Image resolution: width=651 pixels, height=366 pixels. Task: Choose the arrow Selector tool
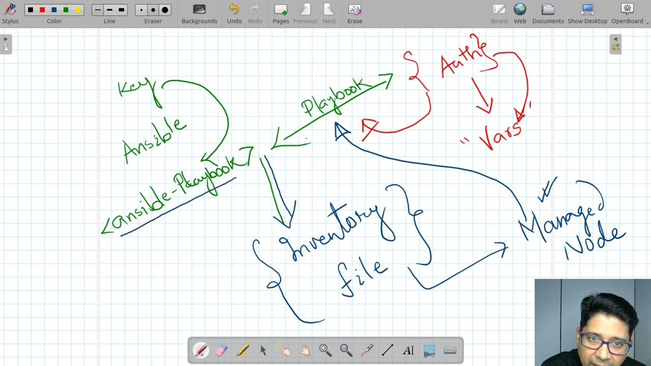pos(263,350)
